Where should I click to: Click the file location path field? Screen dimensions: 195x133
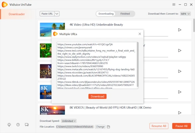tap(75, 127)
